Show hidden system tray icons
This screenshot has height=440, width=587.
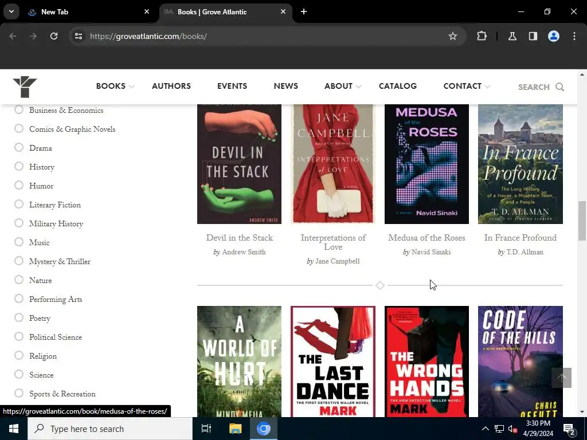(485, 429)
